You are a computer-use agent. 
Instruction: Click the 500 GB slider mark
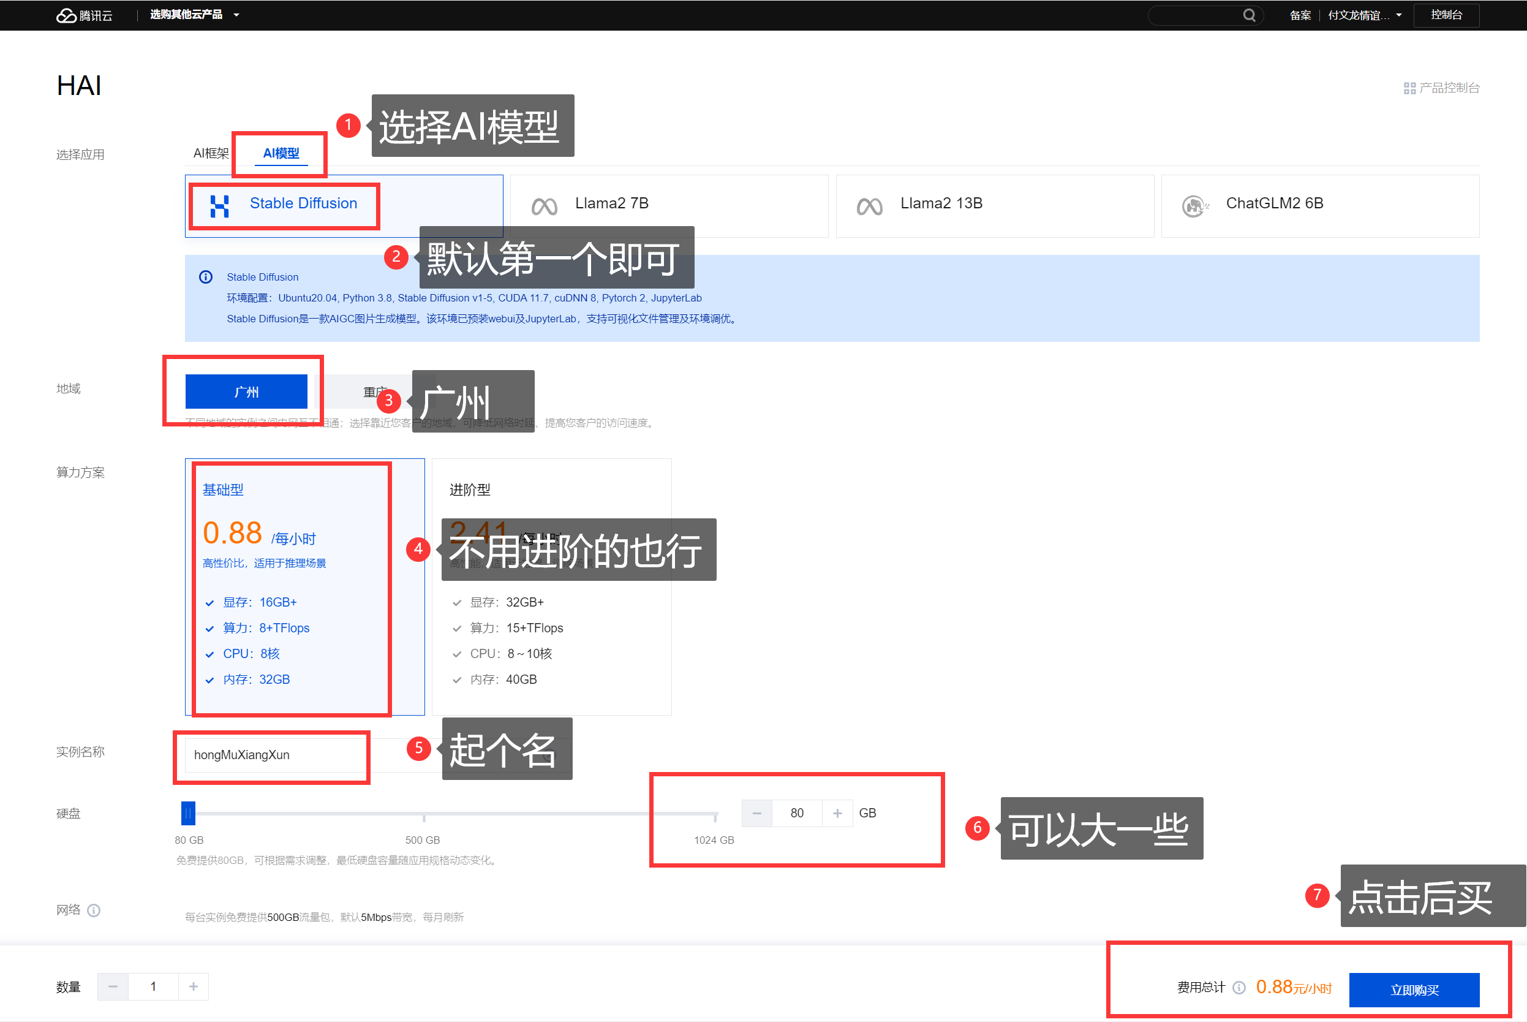(x=423, y=839)
